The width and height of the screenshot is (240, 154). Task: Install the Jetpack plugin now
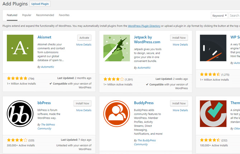click(179, 38)
